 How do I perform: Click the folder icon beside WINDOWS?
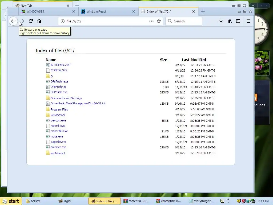(48, 115)
